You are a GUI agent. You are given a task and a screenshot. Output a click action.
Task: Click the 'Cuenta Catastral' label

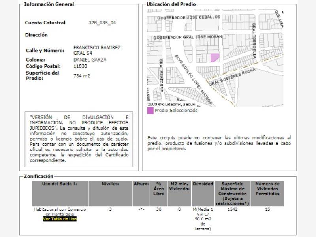[x=45, y=23]
